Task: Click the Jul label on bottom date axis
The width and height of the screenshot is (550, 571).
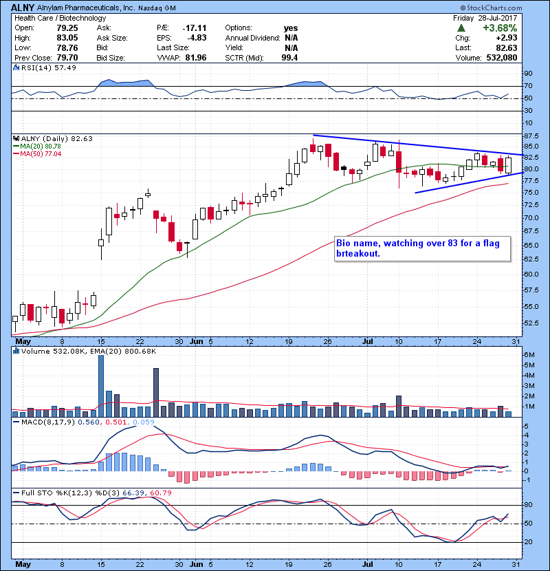Action: pyautogui.click(x=368, y=564)
